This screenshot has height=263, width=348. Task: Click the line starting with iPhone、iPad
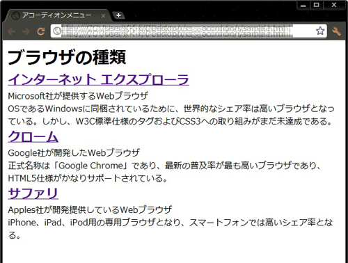[x=171, y=223]
